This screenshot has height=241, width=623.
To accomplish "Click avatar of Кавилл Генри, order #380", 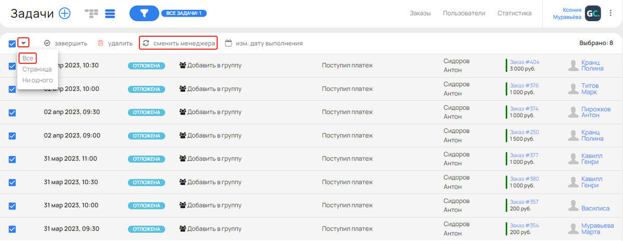I will tap(573, 182).
